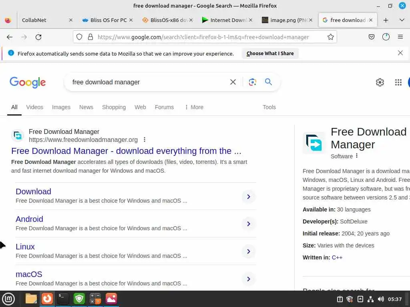Open tracking protection shield icon

pyautogui.click(x=79, y=37)
